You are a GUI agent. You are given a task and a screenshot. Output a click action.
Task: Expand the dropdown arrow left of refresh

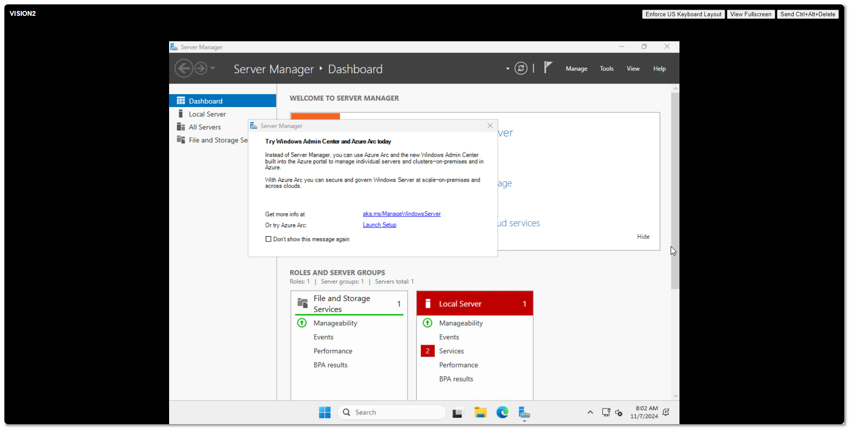pyautogui.click(x=507, y=69)
